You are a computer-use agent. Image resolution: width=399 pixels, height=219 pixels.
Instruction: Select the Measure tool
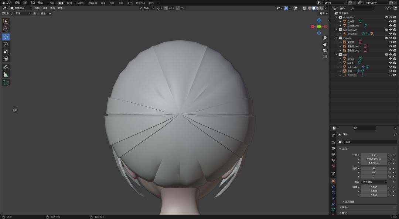click(x=6, y=74)
